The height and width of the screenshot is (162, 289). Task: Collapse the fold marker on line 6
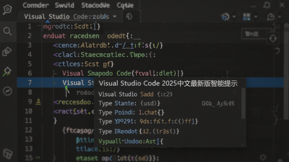[x=54, y=73]
